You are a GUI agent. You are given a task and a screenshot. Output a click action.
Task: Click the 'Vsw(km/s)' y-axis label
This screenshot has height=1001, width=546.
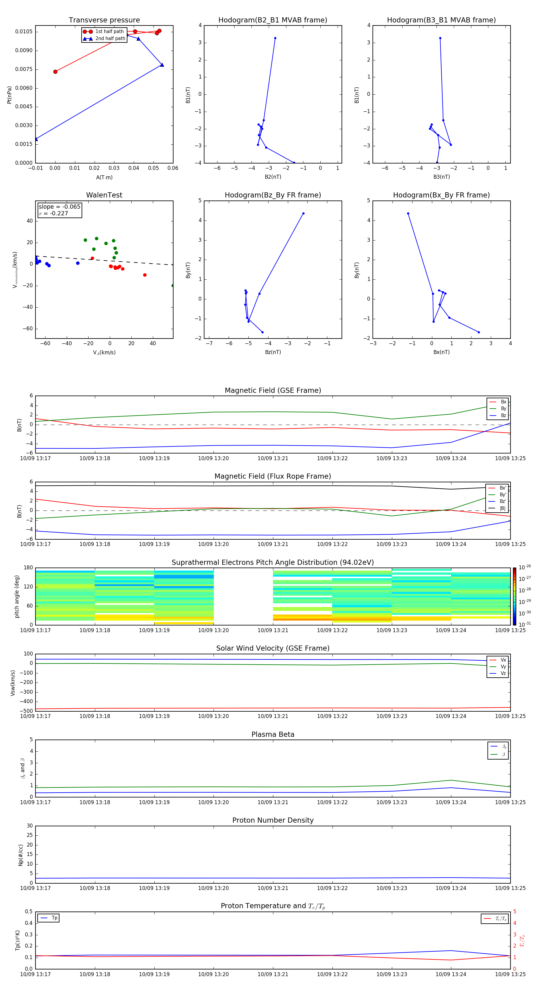(13, 683)
